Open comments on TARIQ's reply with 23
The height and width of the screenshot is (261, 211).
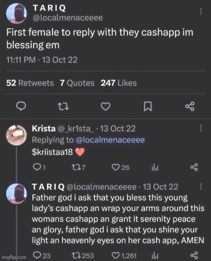pyautogui.click(x=42, y=255)
